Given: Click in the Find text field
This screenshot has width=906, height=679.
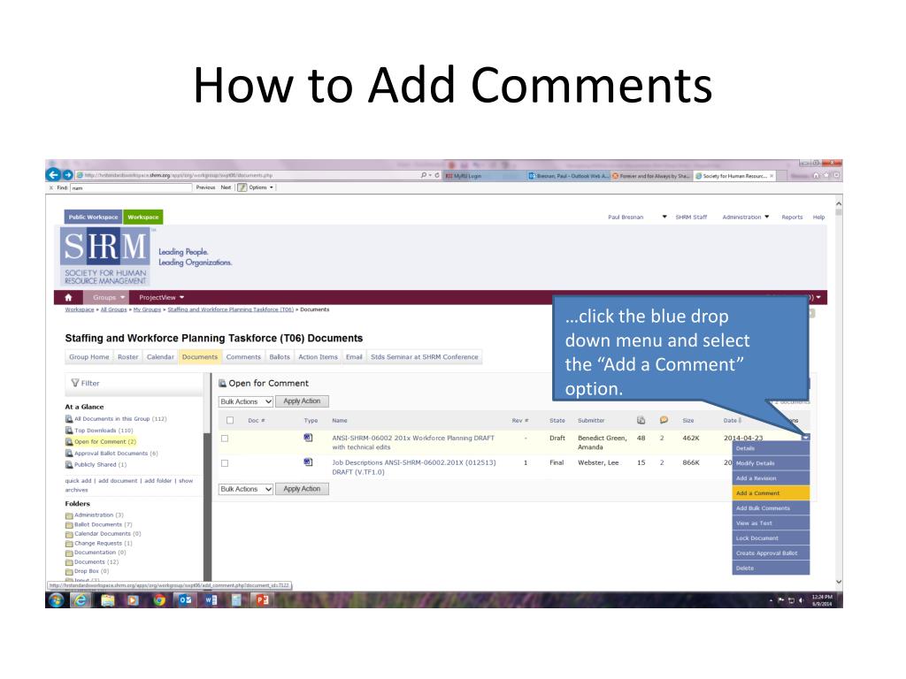Looking at the screenshot, I should click(131, 187).
